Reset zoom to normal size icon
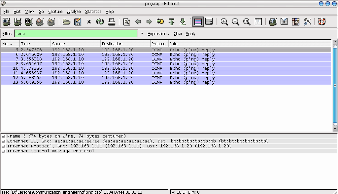The image size is (338, 194). (247, 21)
